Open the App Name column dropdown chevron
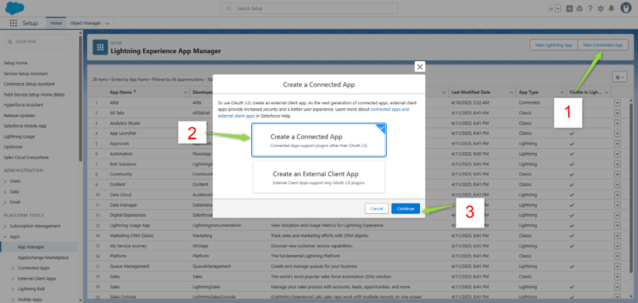Screen dimensions: 638x303 (185, 92)
